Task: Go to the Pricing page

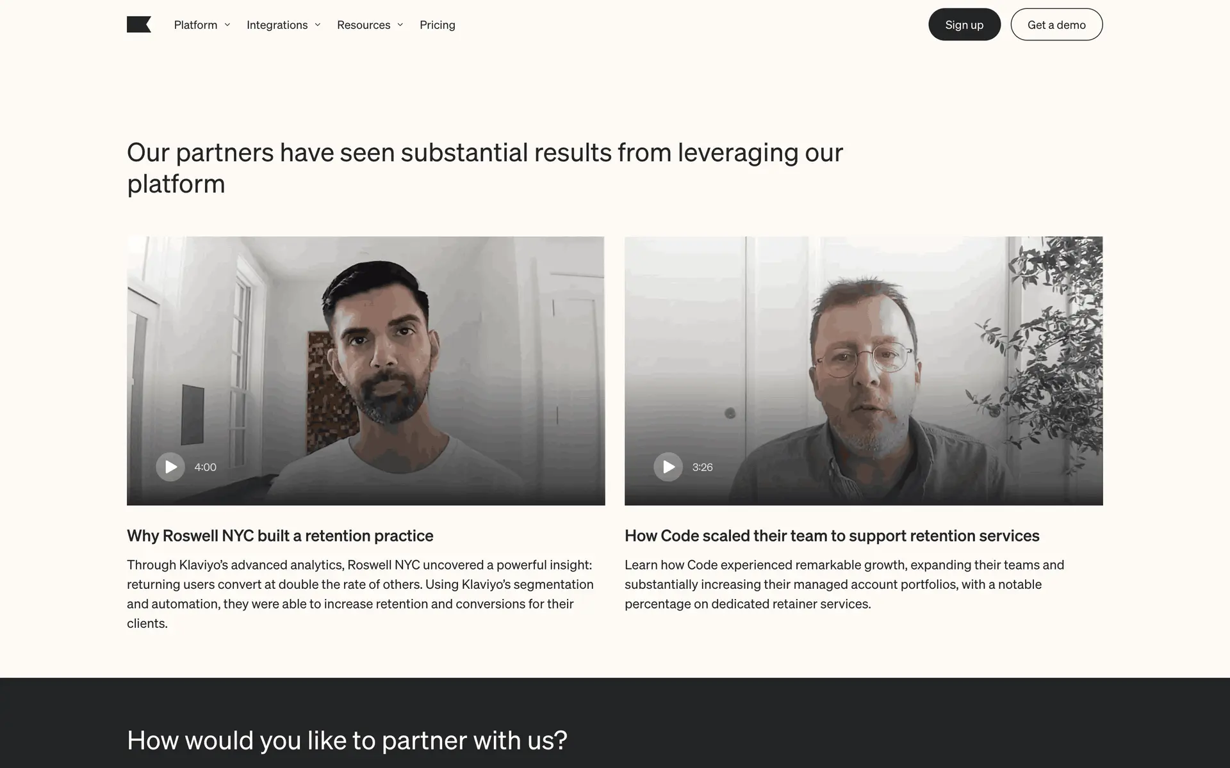Action: tap(438, 25)
